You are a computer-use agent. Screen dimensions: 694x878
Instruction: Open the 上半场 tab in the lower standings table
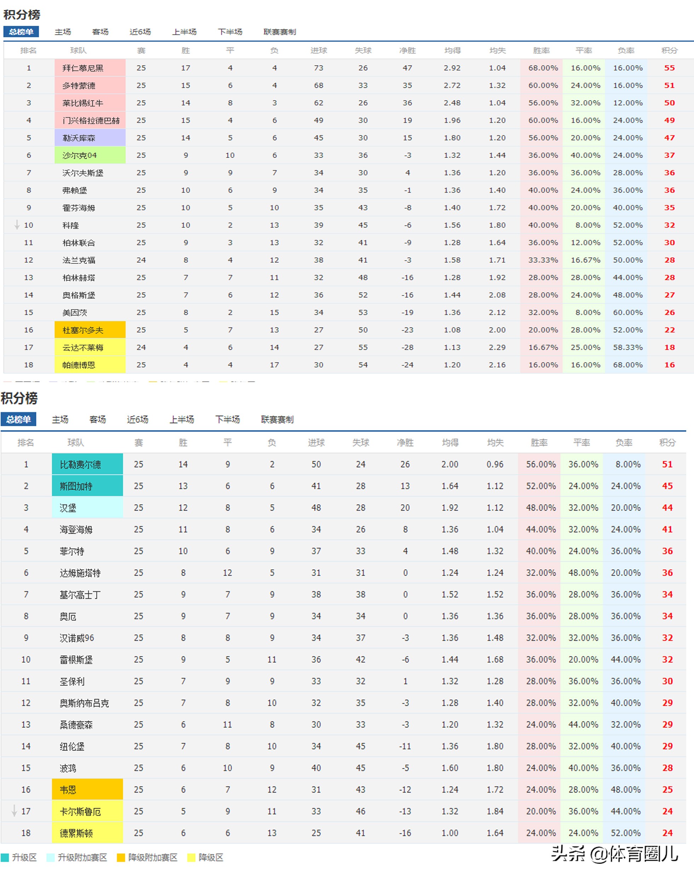coord(182,419)
